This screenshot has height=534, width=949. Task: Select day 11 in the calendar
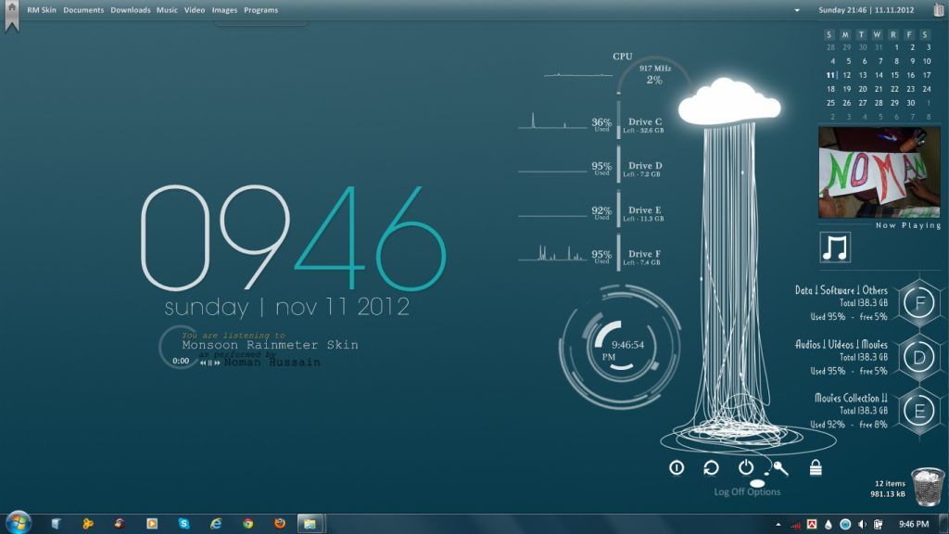pyautogui.click(x=830, y=75)
